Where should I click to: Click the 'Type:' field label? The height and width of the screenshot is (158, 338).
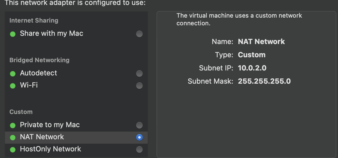click(224, 55)
